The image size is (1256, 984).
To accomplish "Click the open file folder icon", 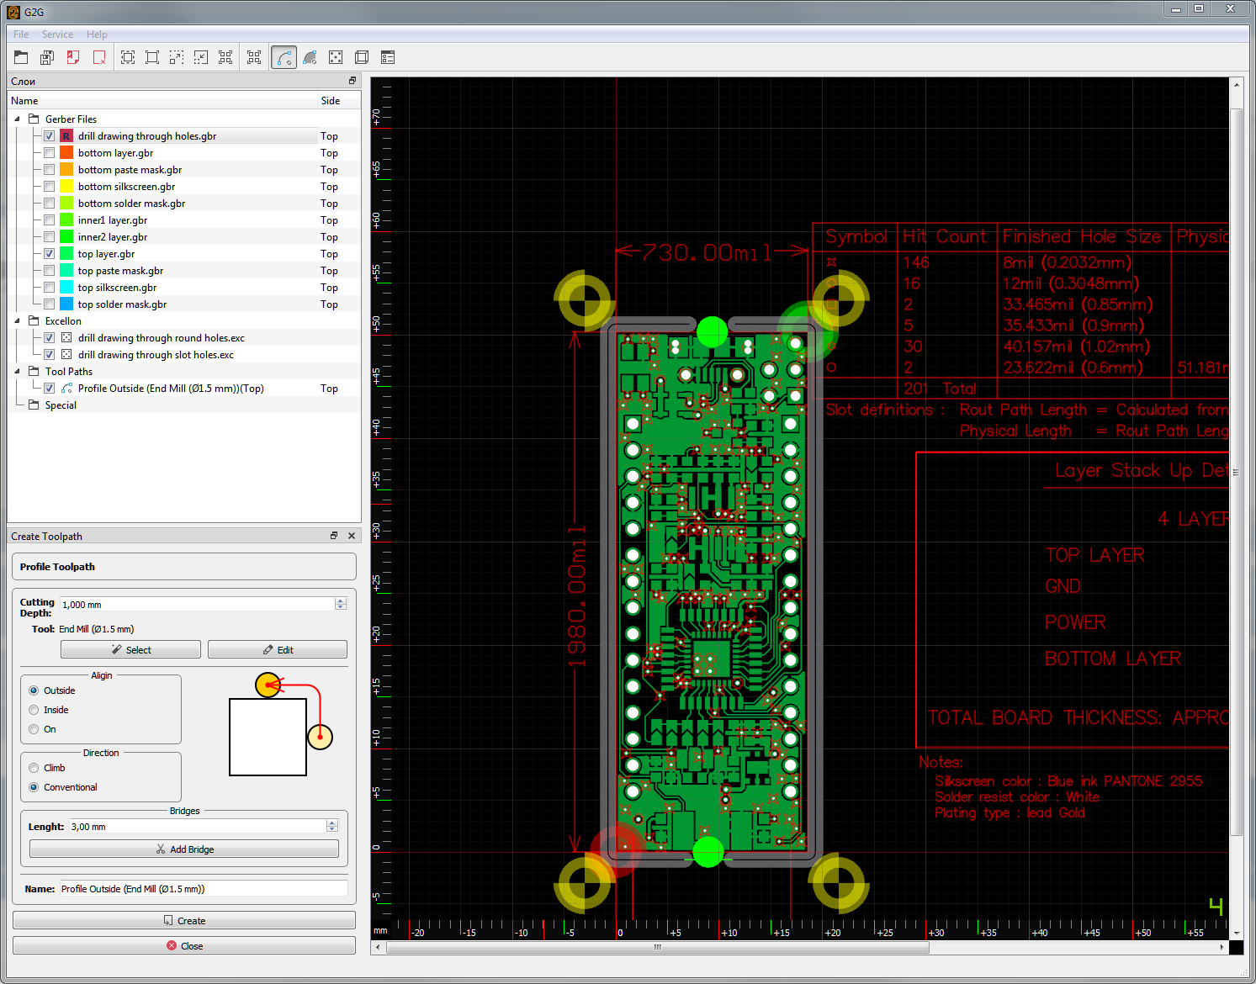I will pyautogui.click(x=22, y=57).
